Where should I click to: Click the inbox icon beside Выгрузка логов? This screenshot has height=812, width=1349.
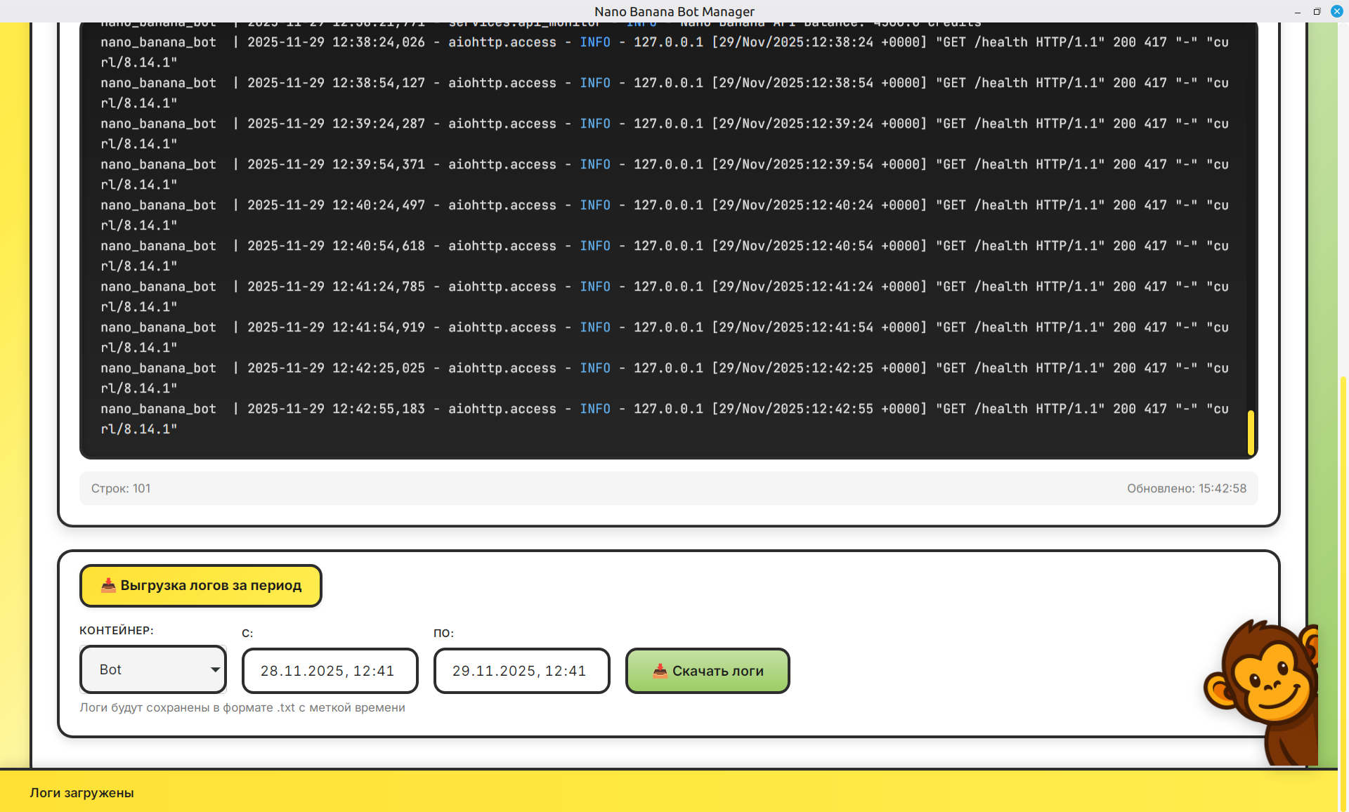tap(108, 585)
